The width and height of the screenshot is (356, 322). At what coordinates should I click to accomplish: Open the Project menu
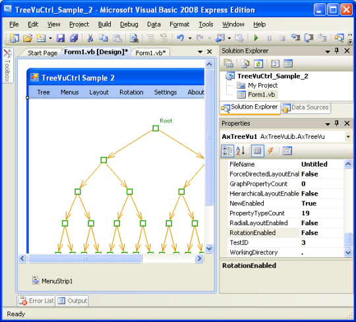[x=79, y=24]
